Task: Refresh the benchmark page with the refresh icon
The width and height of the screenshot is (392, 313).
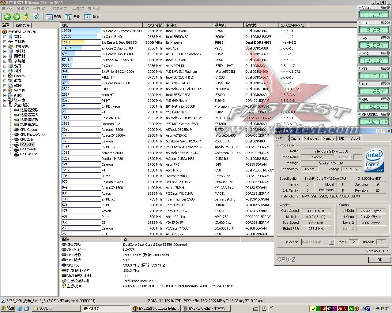Action: pos(36,17)
